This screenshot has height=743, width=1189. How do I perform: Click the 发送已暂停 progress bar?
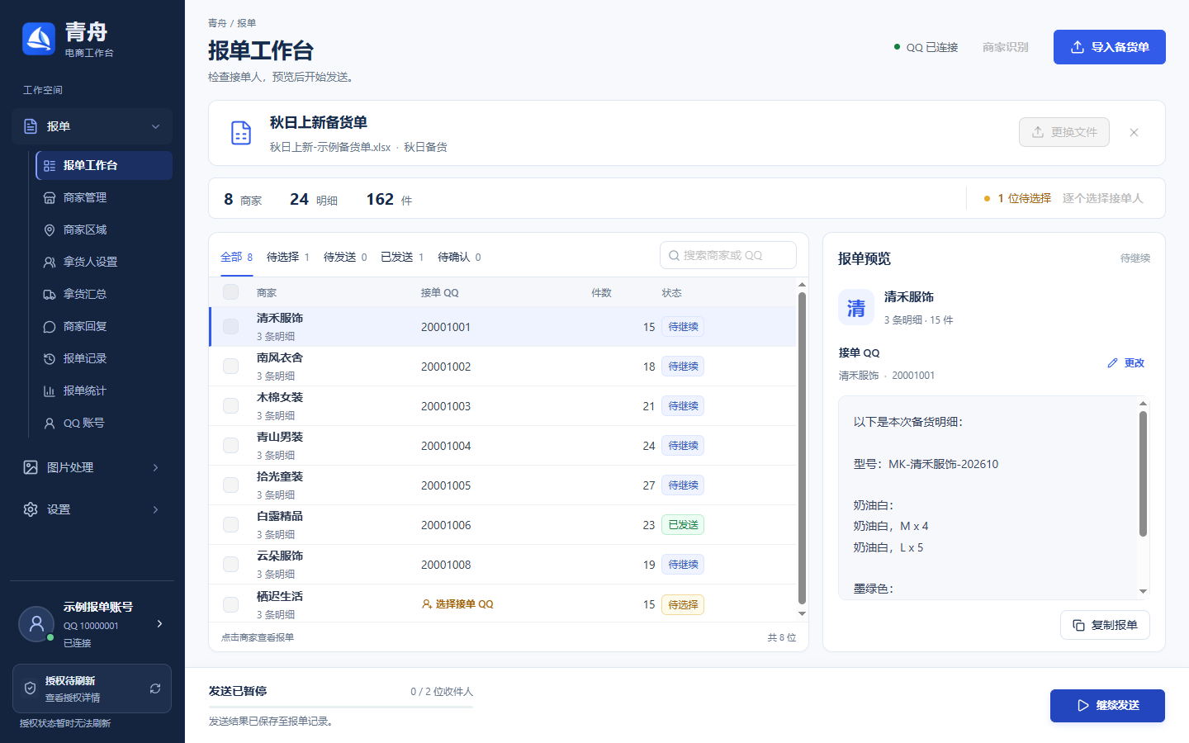click(341, 707)
